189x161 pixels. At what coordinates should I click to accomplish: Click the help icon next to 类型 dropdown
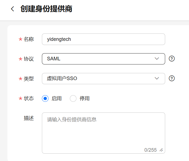pos(172,78)
